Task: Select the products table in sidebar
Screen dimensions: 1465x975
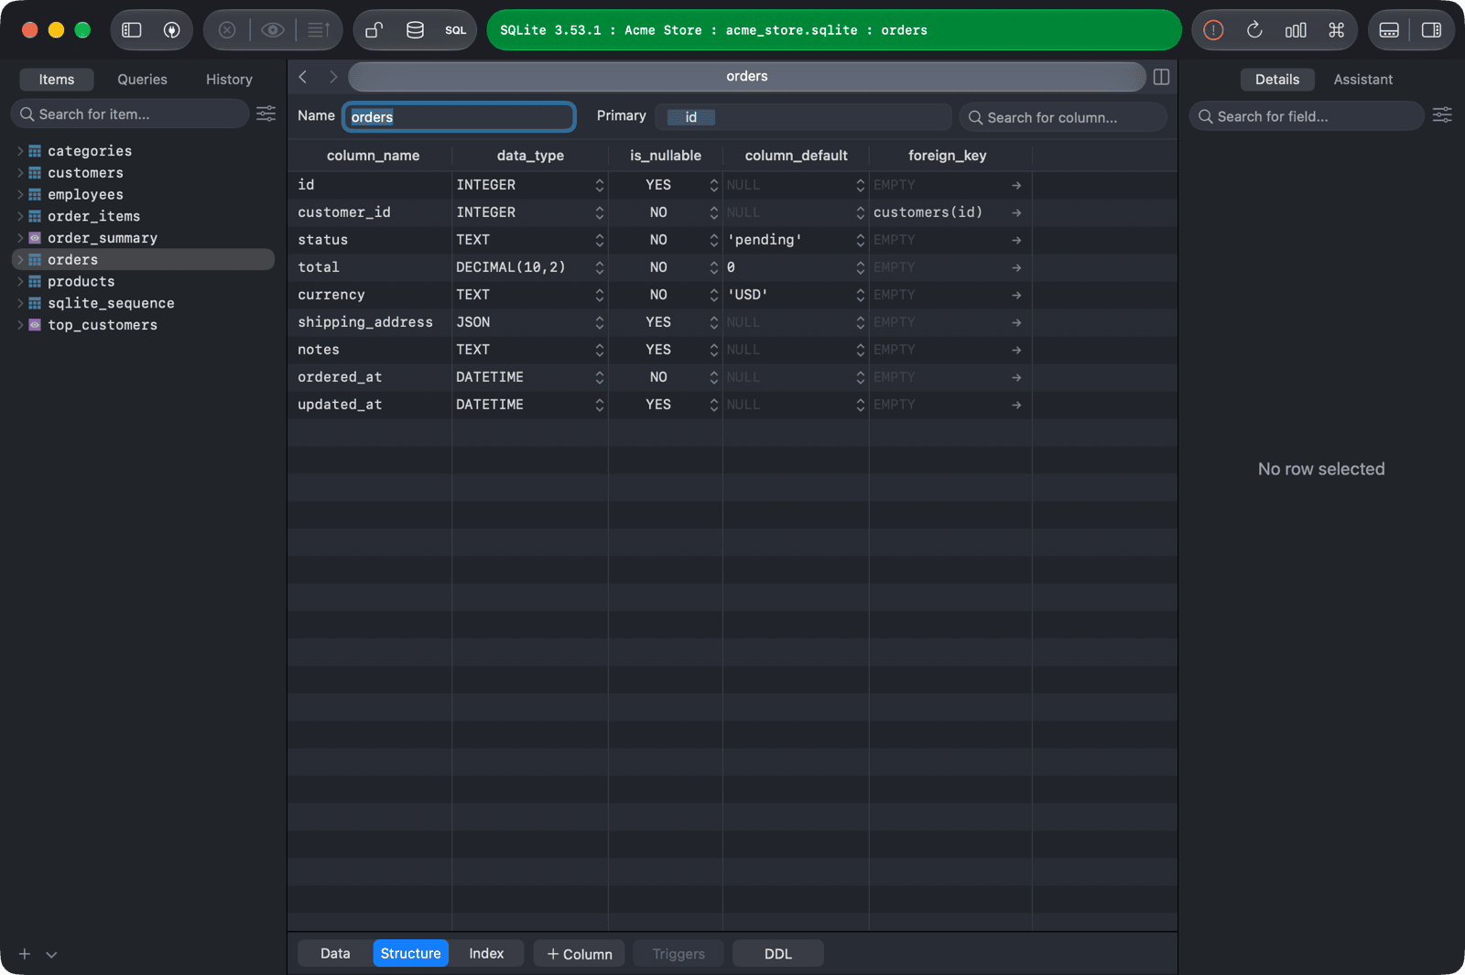Action: (143, 282)
